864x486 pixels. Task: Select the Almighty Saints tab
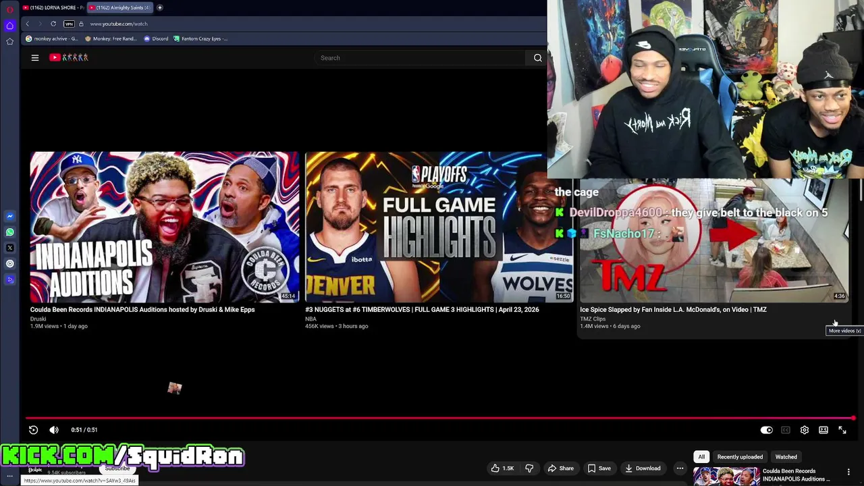pos(119,7)
